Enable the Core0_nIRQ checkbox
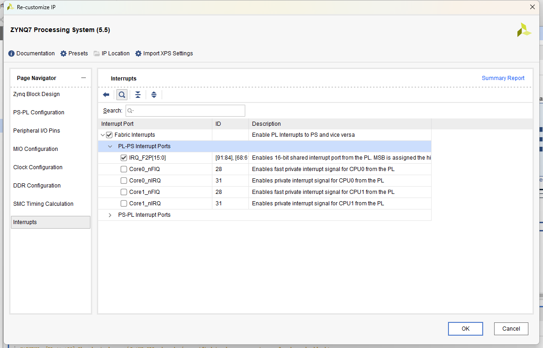Image resolution: width=543 pixels, height=348 pixels. [124, 181]
